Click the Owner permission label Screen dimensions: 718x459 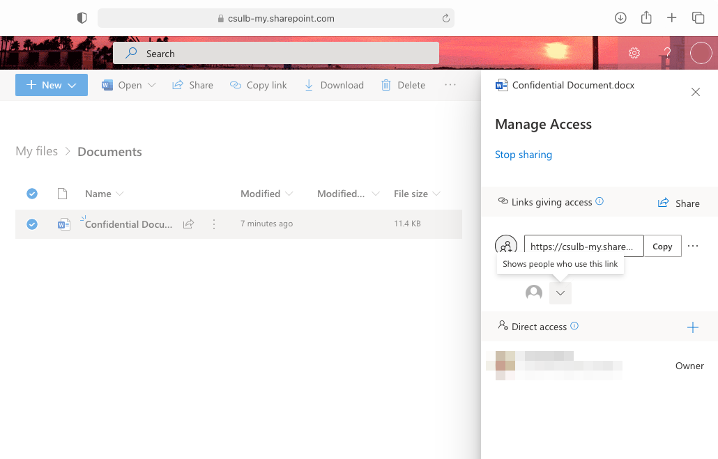click(689, 366)
